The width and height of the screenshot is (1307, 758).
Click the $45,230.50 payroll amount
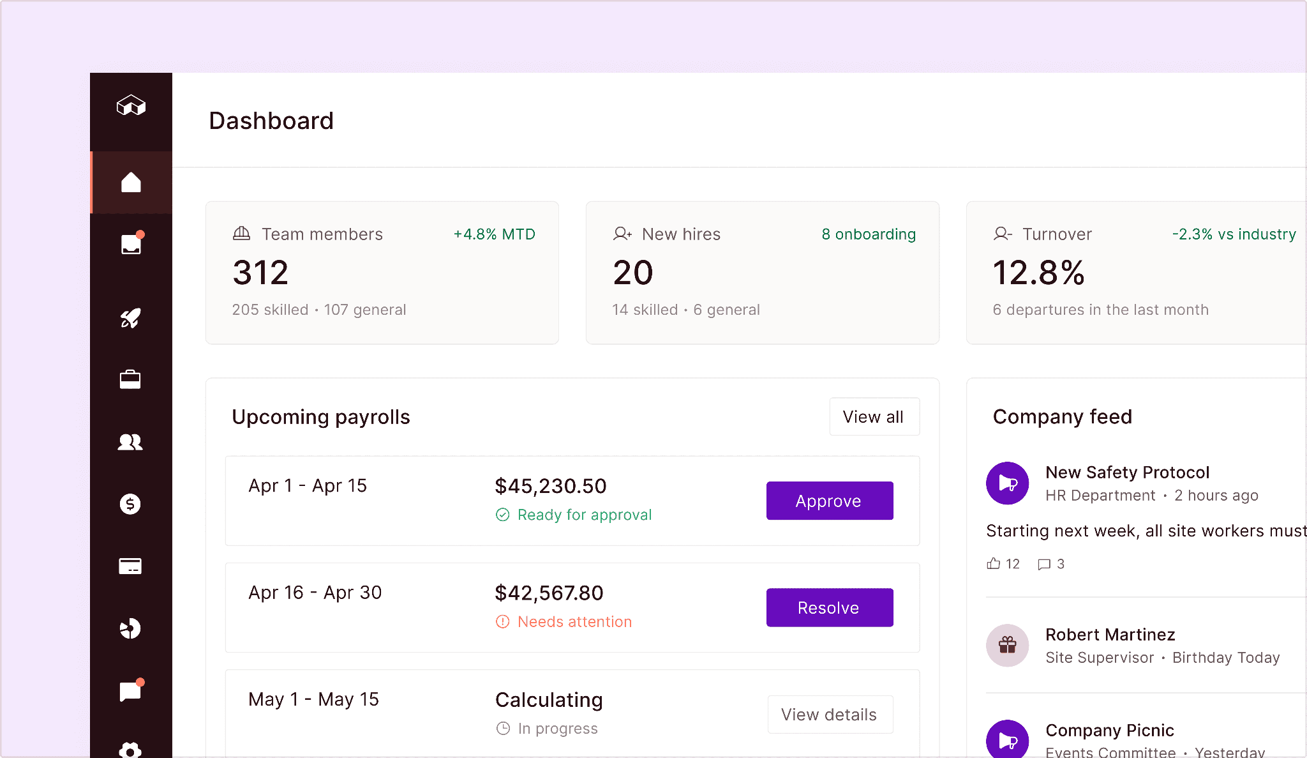(551, 486)
